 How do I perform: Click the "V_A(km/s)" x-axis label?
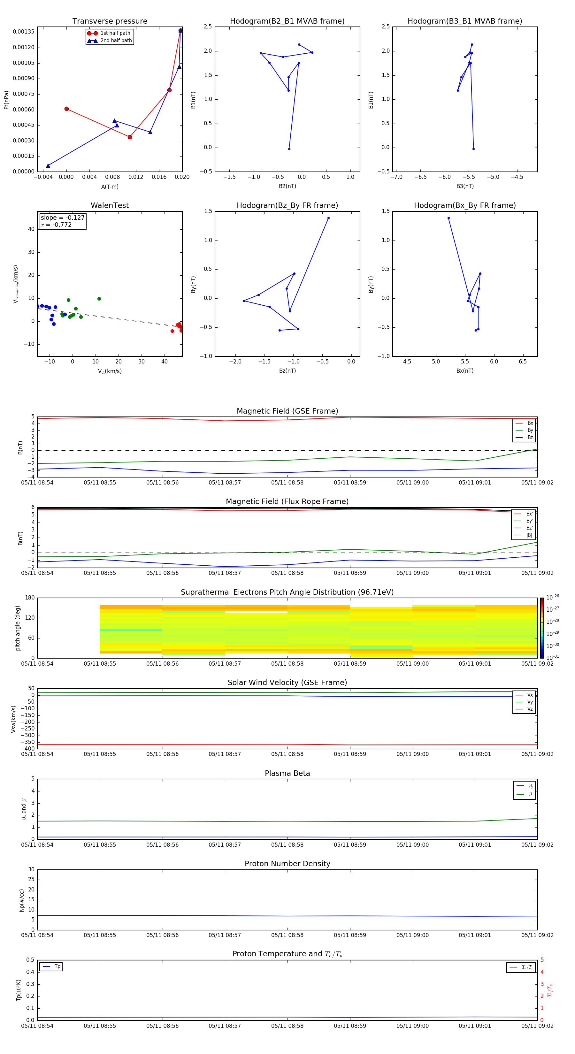pos(110,371)
